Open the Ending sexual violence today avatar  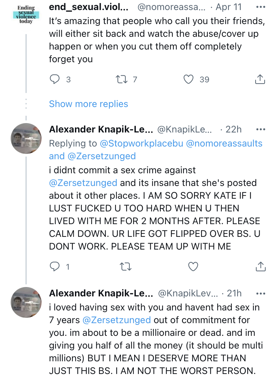(x=26, y=15)
